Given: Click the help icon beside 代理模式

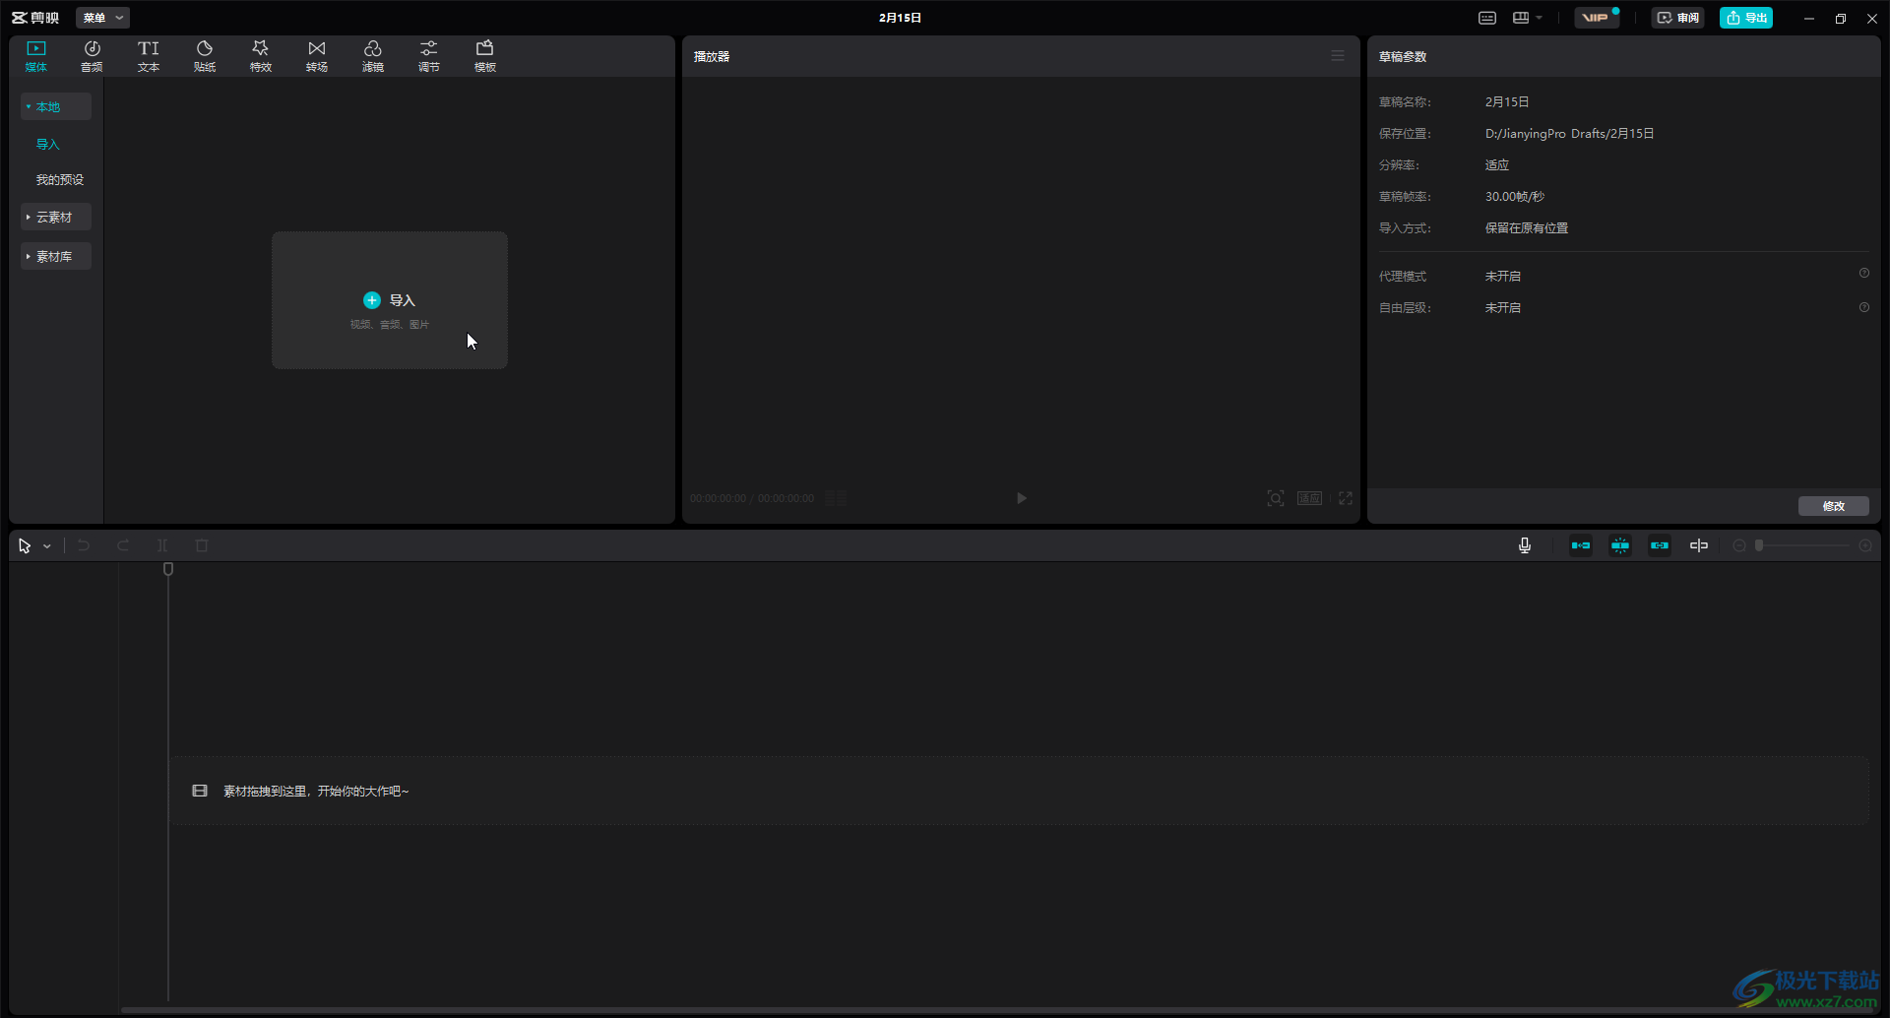Looking at the screenshot, I should tap(1864, 274).
